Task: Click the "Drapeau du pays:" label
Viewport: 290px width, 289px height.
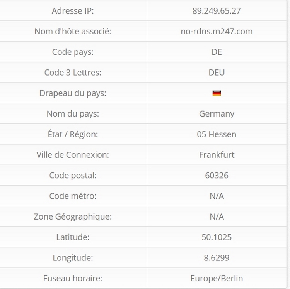Action: [73, 93]
